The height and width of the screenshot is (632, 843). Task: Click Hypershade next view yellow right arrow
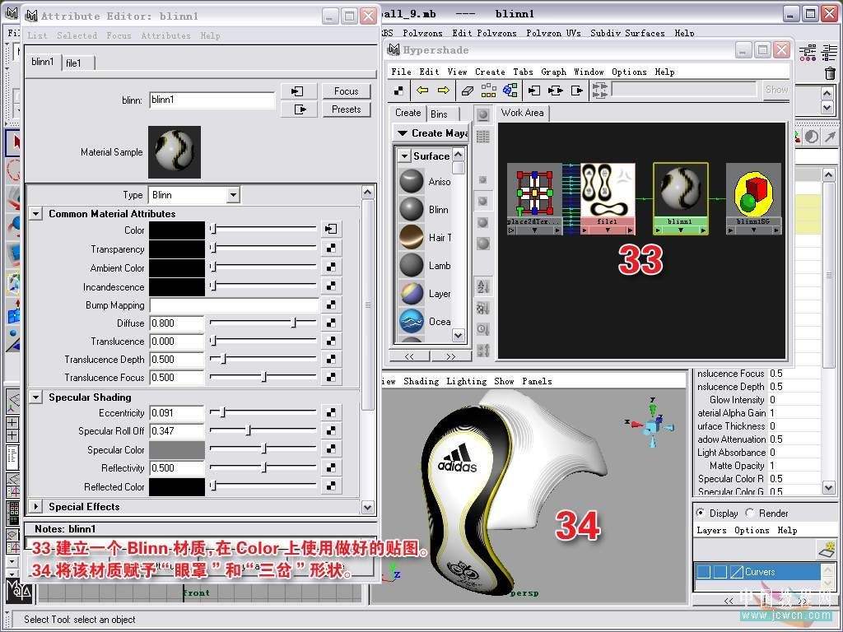(444, 91)
